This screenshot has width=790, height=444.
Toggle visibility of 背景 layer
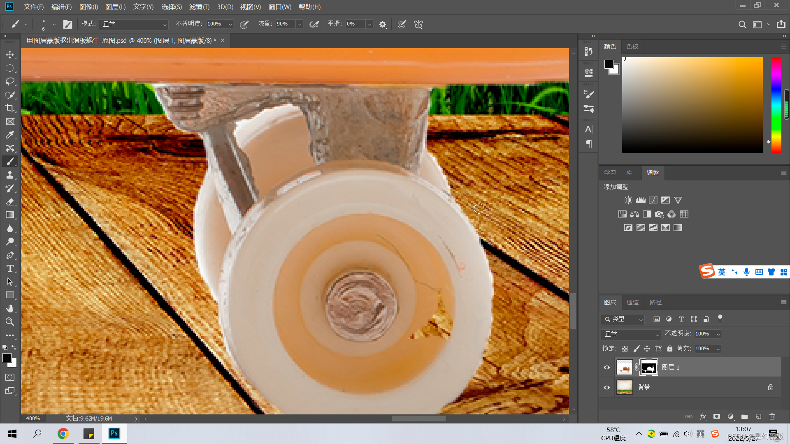coord(606,387)
